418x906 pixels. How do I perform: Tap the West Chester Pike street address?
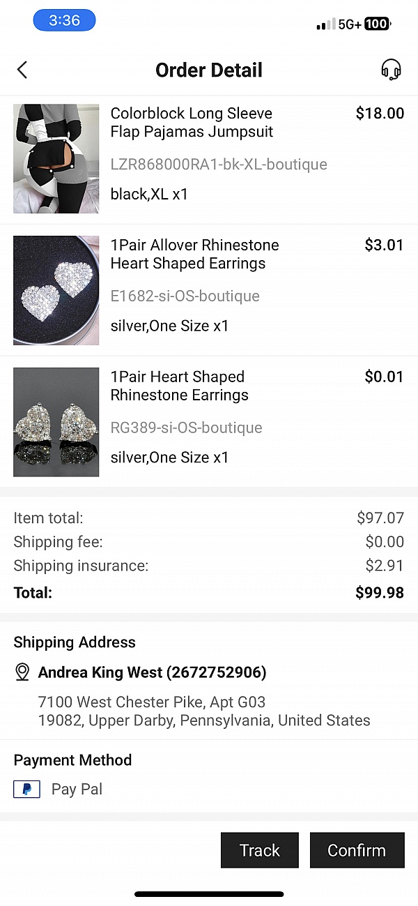(152, 702)
